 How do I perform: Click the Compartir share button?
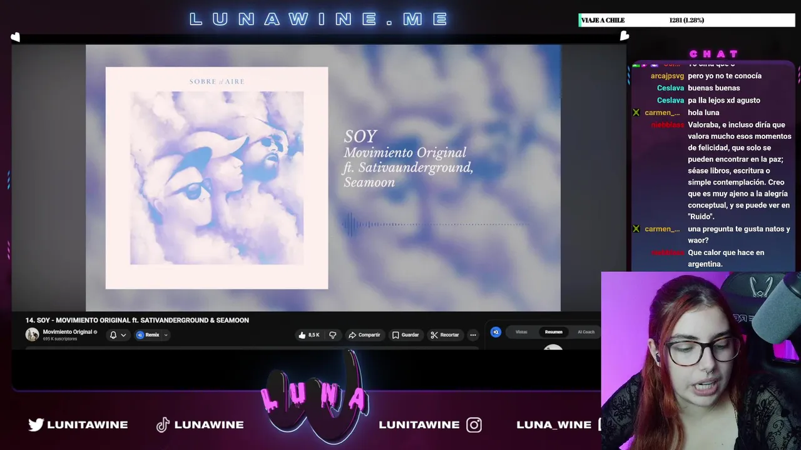364,335
